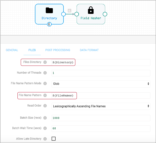The height and width of the screenshot is (143, 156).
Task: Open the Read Order dropdown
Action: (x=101, y=106)
